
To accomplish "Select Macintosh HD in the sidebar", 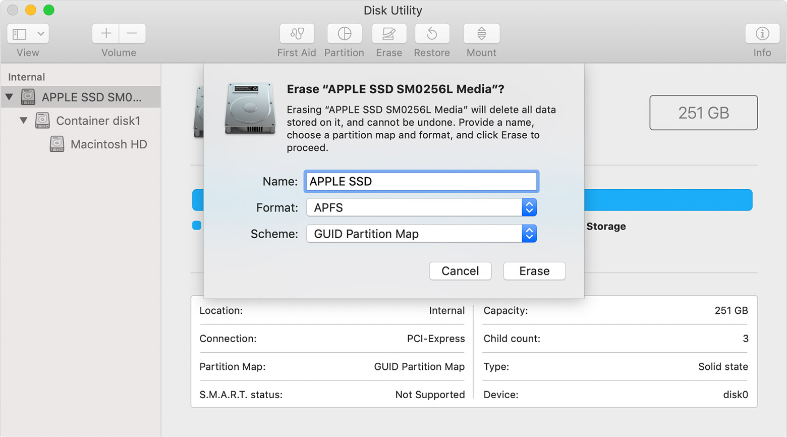I will click(108, 144).
